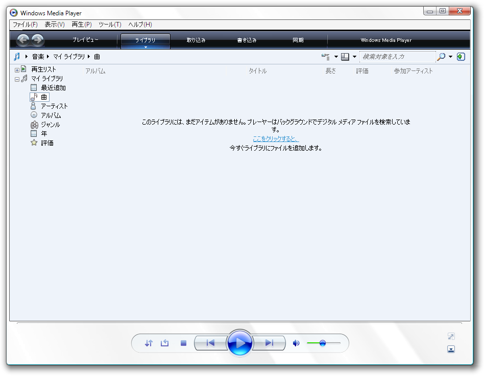Click 音楽 in the breadcrumb path

point(38,57)
